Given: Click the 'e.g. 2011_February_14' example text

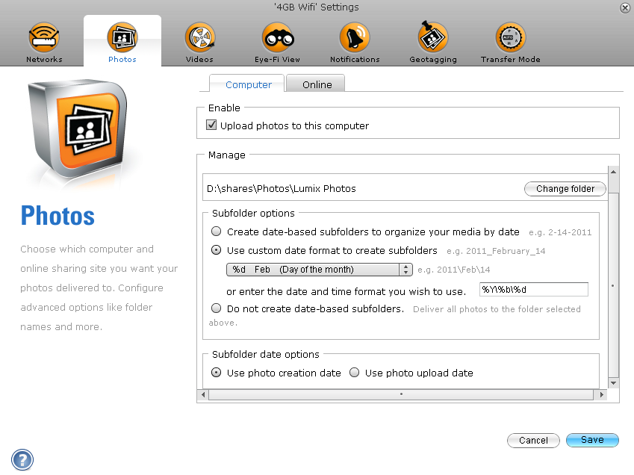Looking at the screenshot, I should pyautogui.click(x=496, y=251).
